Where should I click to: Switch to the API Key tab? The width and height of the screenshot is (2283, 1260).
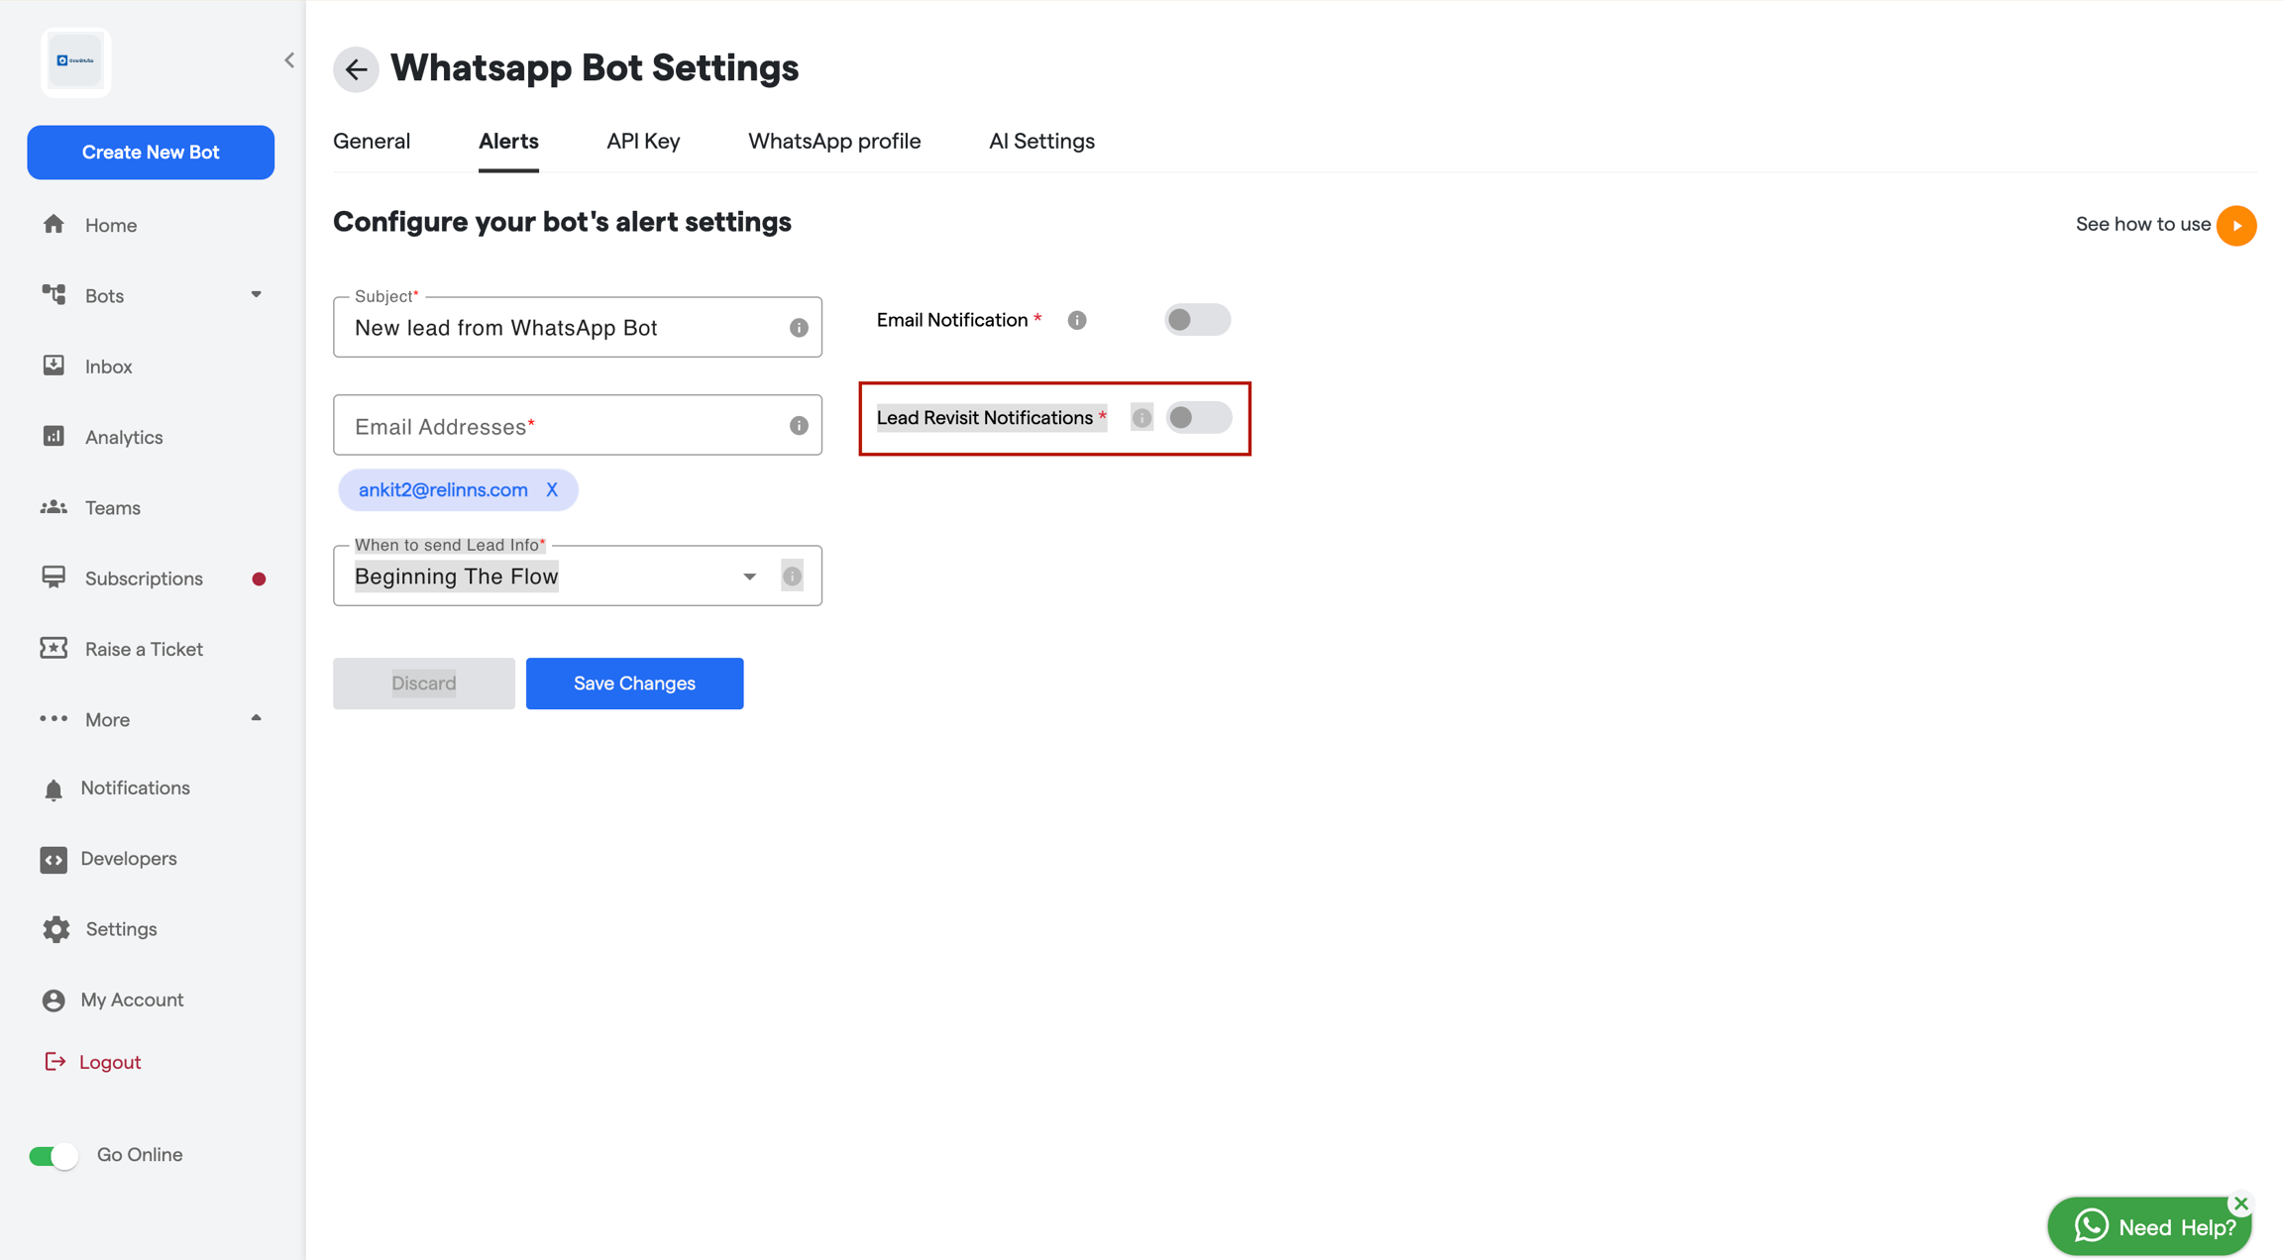[x=643, y=142]
